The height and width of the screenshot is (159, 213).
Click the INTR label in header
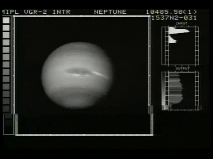(61, 12)
